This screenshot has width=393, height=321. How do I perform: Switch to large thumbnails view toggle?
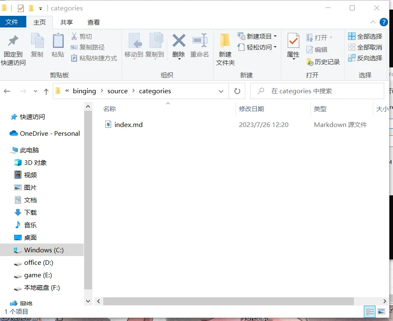pyautogui.click(x=381, y=311)
